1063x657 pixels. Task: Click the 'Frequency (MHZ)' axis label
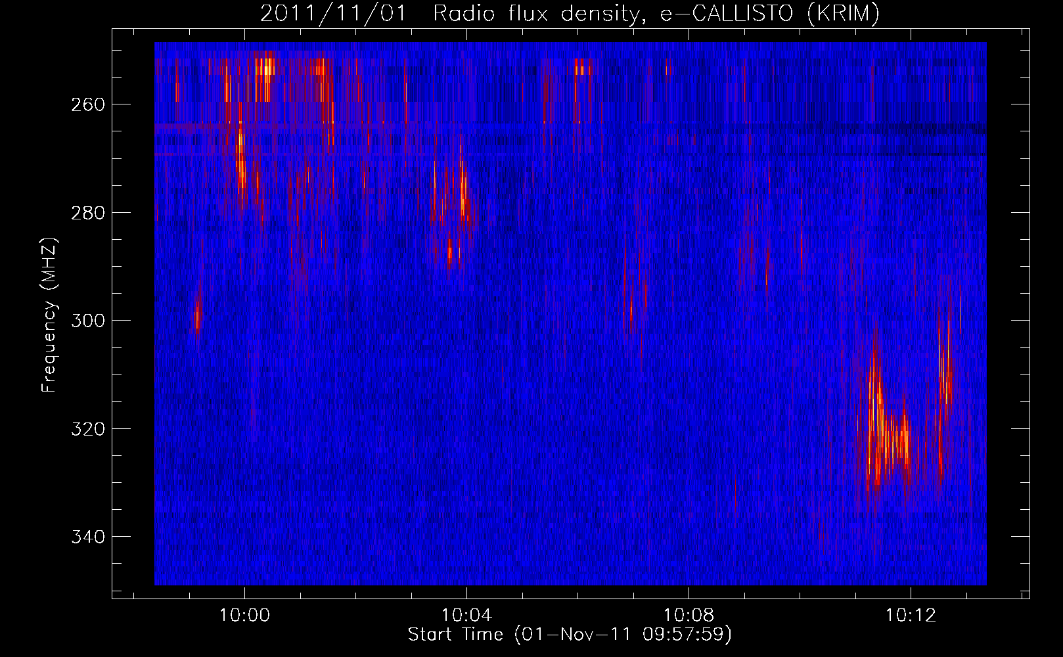(x=49, y=315)
